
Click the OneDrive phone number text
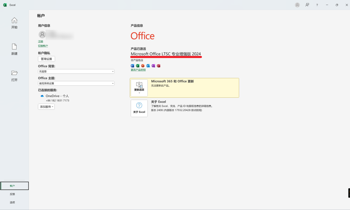[x=58, y=101]
